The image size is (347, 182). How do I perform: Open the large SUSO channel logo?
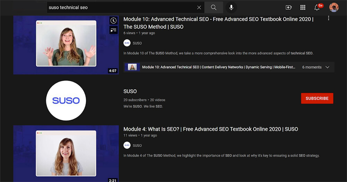[x=66, y=101]
